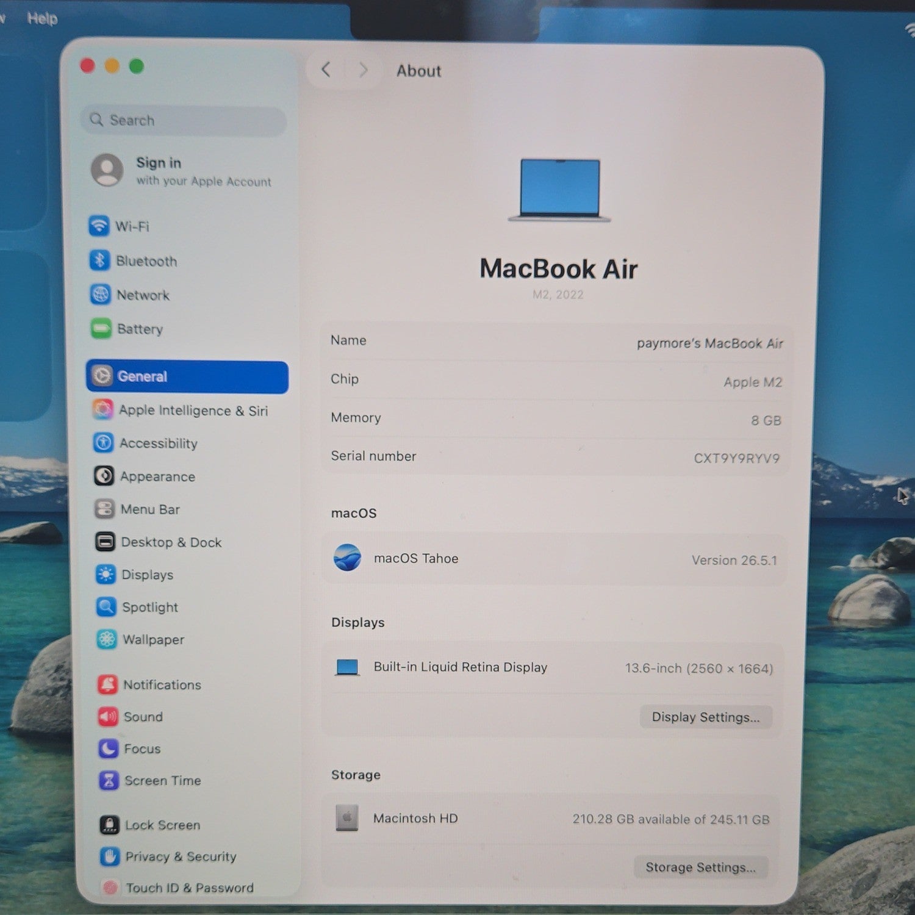Select the Wallpaper flower icon
Image resolution: width=915 pixels, height=915 pixels.
pyautogui.click(x=107, y=639)
